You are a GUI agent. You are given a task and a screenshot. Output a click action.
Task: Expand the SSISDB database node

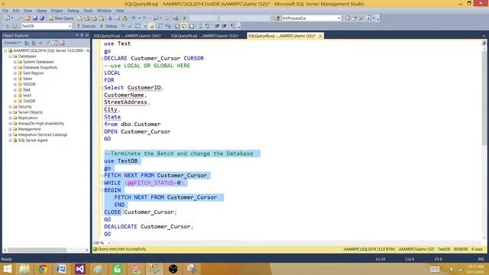(x=15, y=85)
